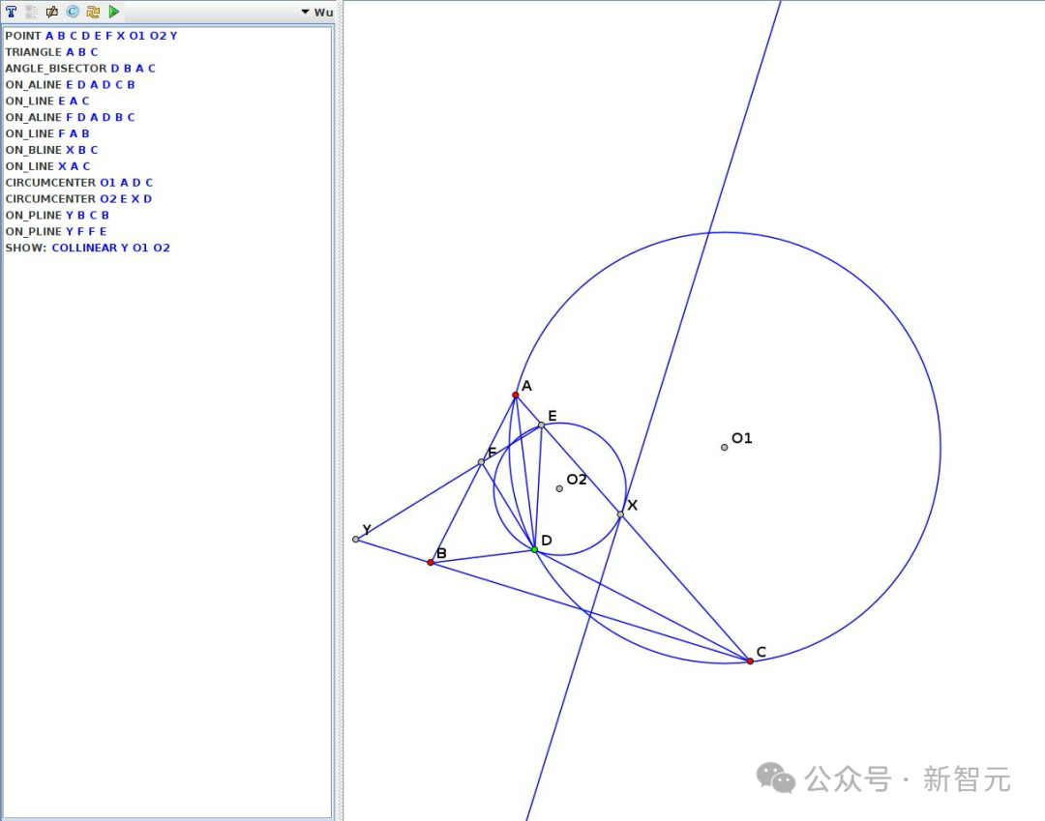The image size is (1045, 821).
Task: Click the green play run button
Action: (114, 12)
